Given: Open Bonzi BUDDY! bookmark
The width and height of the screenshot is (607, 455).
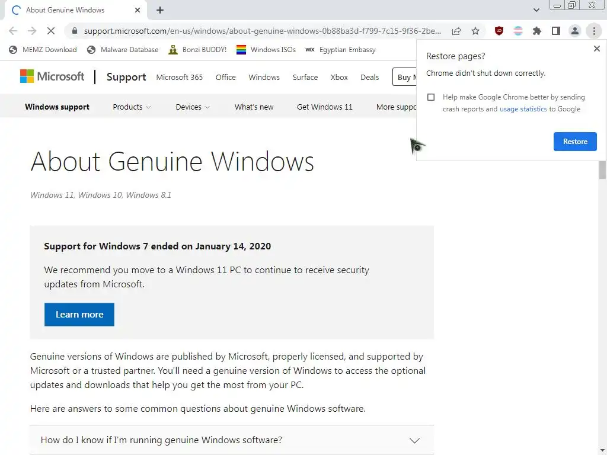Looking at the screenshot, I should 197,50.
